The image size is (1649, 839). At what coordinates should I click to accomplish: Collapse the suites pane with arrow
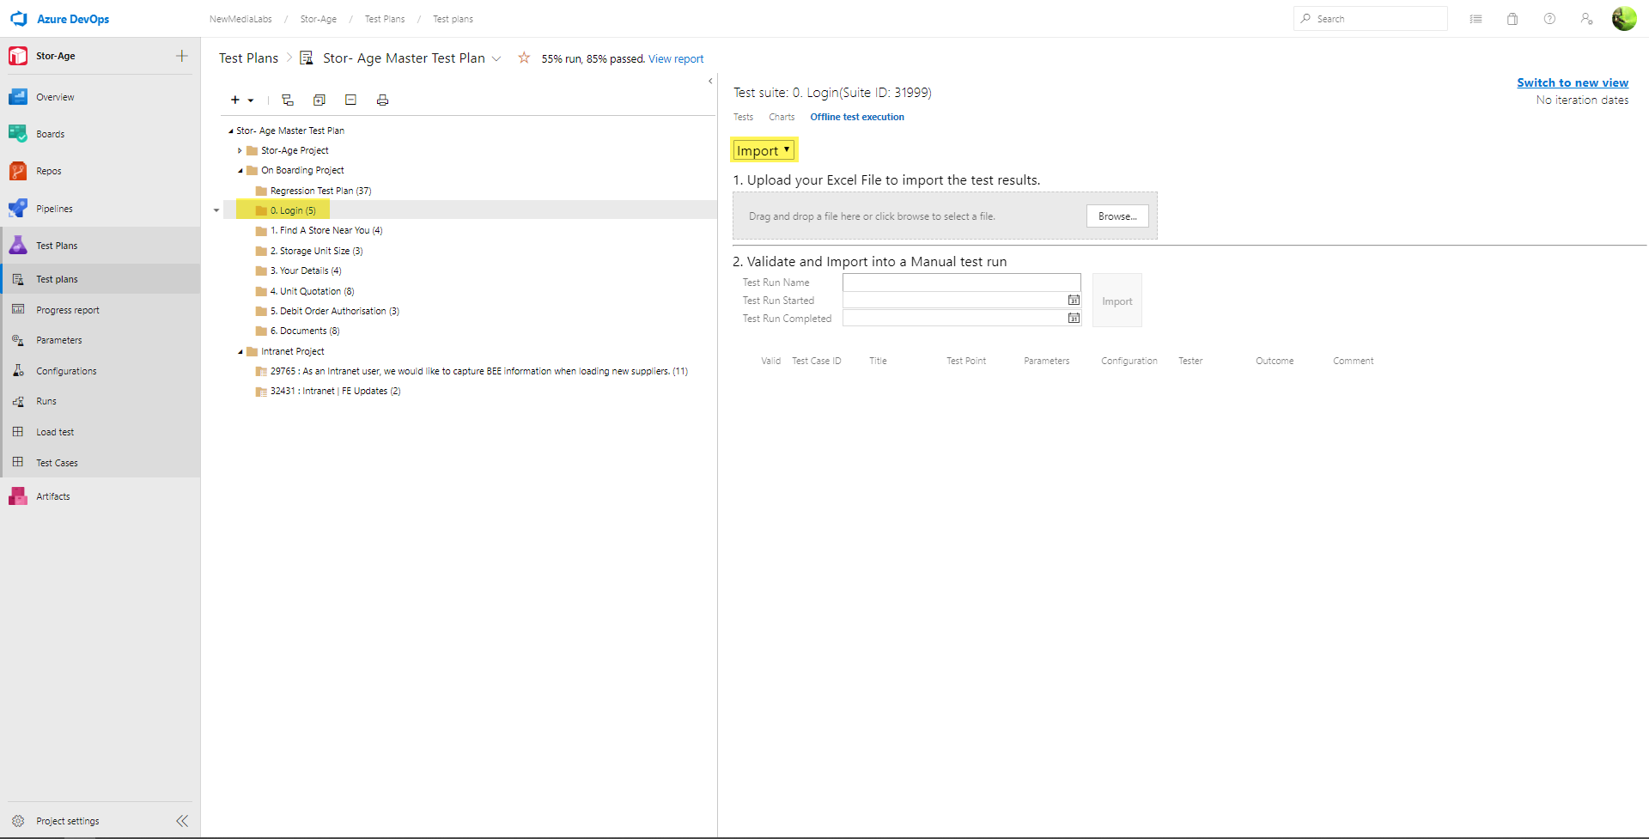[710, 81]
